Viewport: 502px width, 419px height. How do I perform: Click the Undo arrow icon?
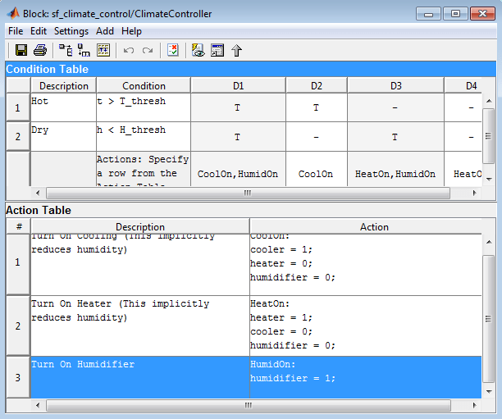(x=129, y=50)
